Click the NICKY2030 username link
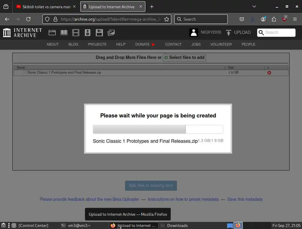 click(211, 32)
